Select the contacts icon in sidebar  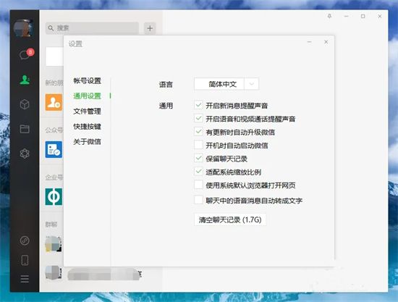pyautogui.click(x=25, y=80)
